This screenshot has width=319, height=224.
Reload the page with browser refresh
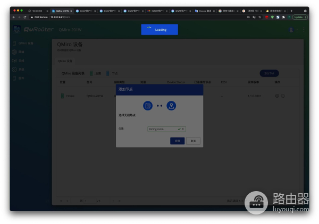25,17
